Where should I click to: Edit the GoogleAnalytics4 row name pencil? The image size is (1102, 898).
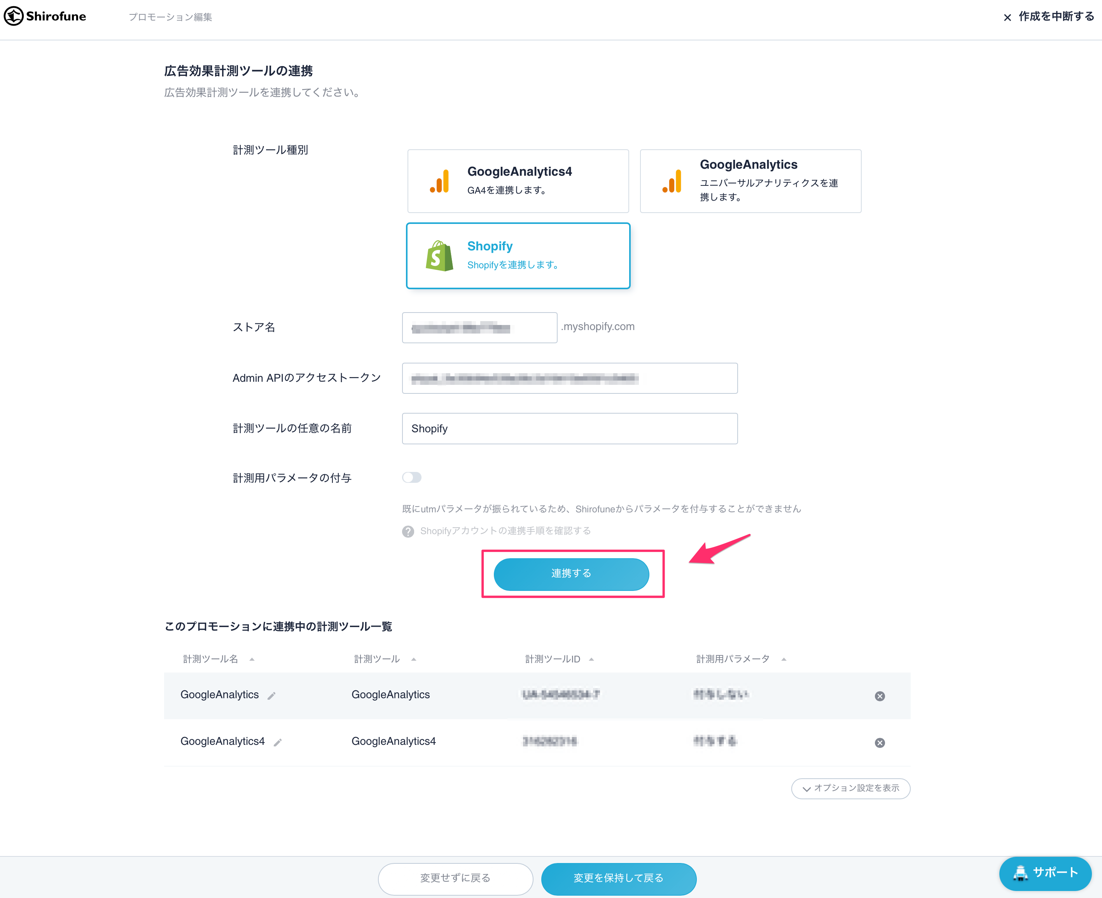[278, 742]
